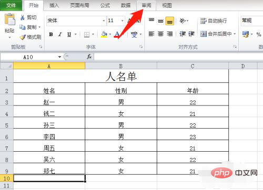Image resolution: width=263 pixels, height=190 pixels.
Task: Click the Paste clipboard icon
Action: (10, 19)
